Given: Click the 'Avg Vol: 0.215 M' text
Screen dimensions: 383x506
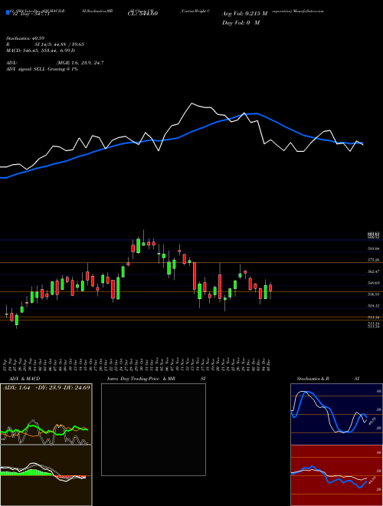Looking at the screenshot, I should click(245, 14).
